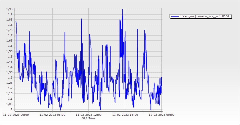Screen dimensions: 240x125
Task: Click the "12-02-2023 00:00" time axis label
Action: pos(161,115)
